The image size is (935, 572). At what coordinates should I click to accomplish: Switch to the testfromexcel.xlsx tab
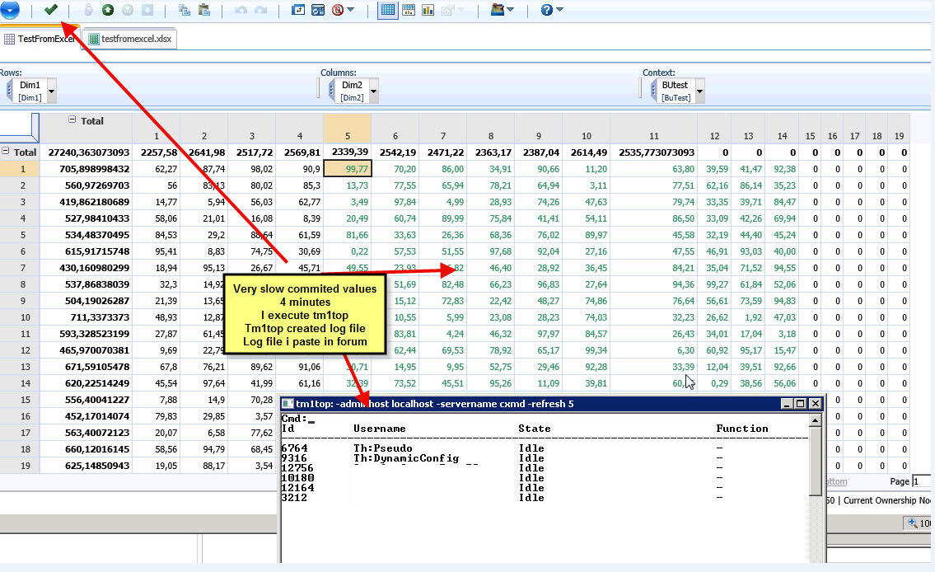132,39
